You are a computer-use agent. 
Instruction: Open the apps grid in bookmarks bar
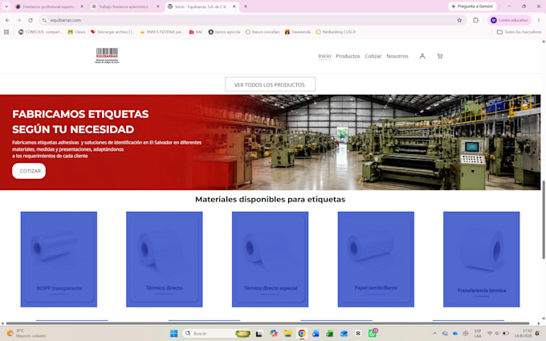click(x=6, y=31)
